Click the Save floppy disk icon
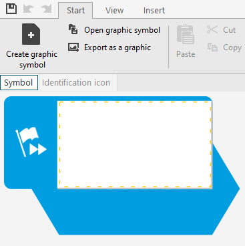This screenshot has width=245, height=246. point(11,9)
